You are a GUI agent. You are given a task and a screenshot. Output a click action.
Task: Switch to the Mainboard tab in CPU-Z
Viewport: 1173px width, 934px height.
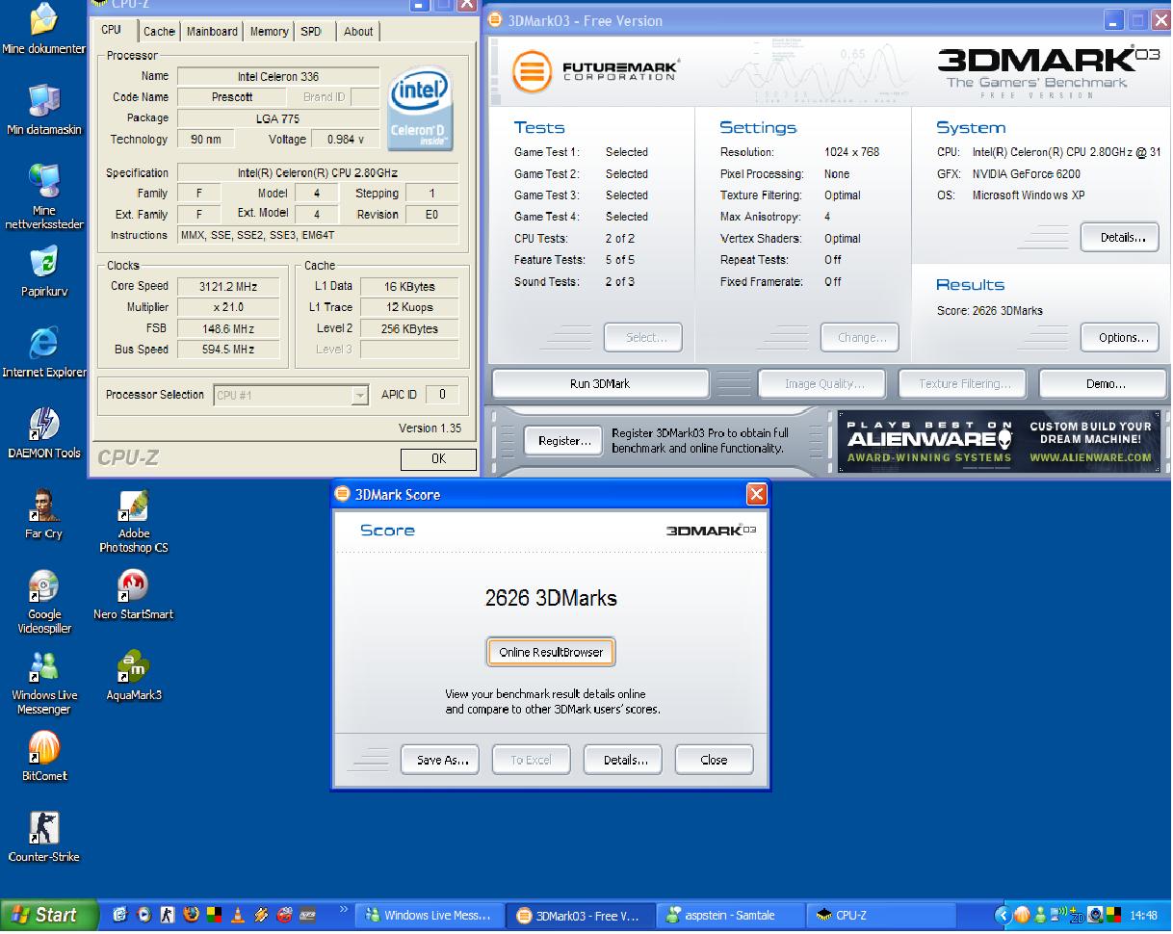pos(212,31)
